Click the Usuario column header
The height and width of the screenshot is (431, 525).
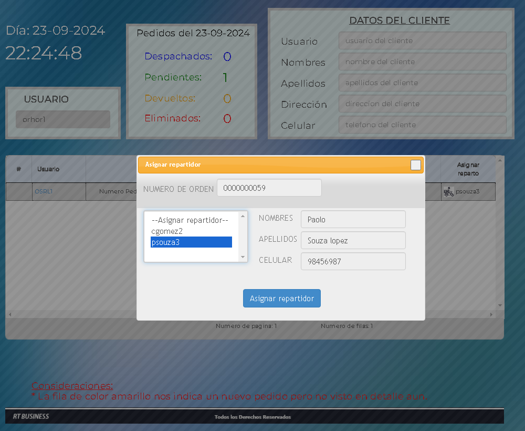tap(48, 169)
